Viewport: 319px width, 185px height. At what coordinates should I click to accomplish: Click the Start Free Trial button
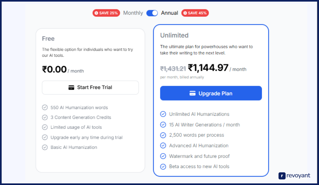click(x=90, y=87)
